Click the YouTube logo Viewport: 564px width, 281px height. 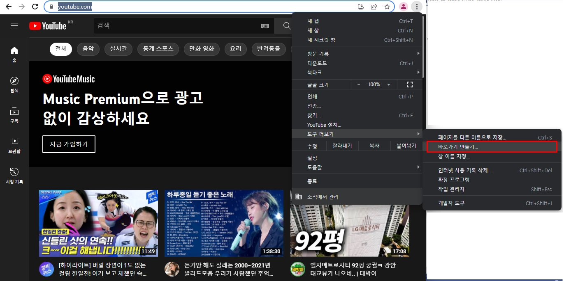pos(48,26)
